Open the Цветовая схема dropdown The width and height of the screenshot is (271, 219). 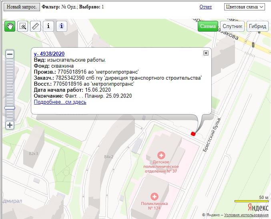[x=245, y=7]
